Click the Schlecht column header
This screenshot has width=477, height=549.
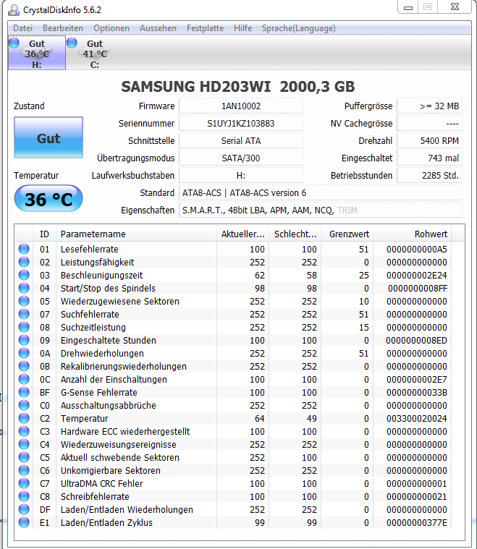pos(295,234)
